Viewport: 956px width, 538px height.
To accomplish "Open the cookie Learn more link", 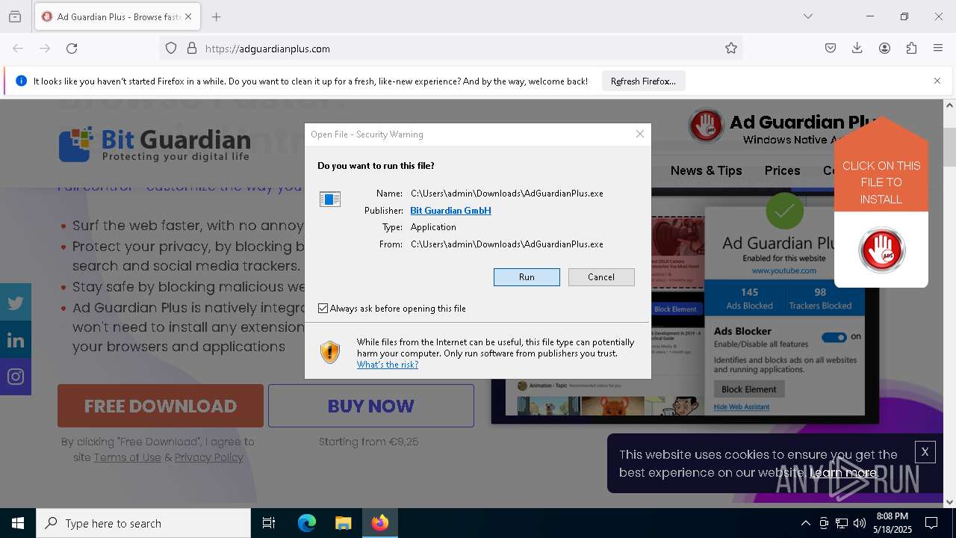I will click(x=843, y=472).
